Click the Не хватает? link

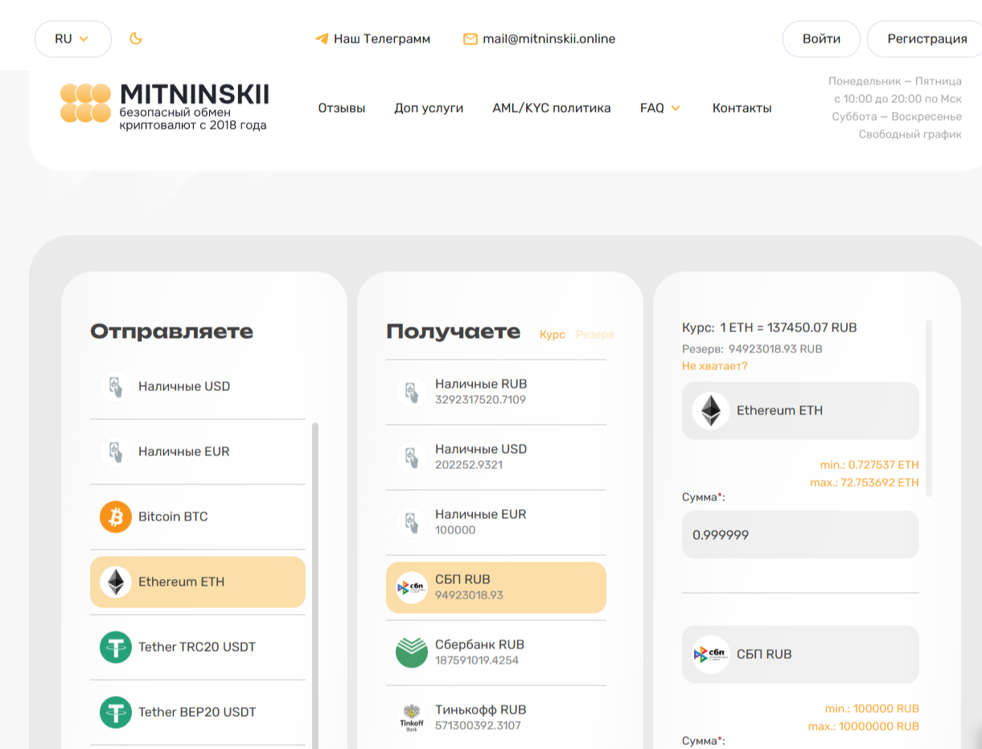(715, 366)
